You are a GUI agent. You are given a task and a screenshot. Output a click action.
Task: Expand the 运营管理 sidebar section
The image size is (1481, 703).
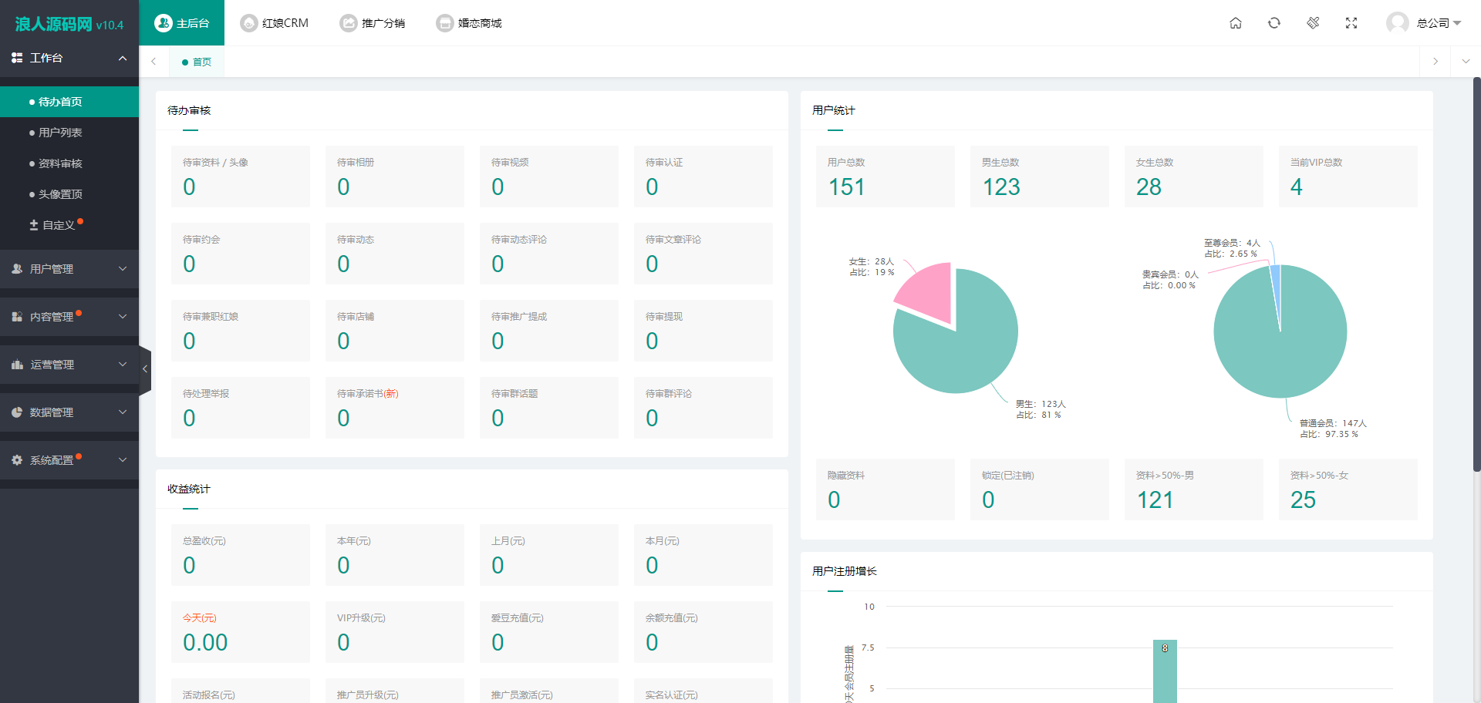(69, 365)
